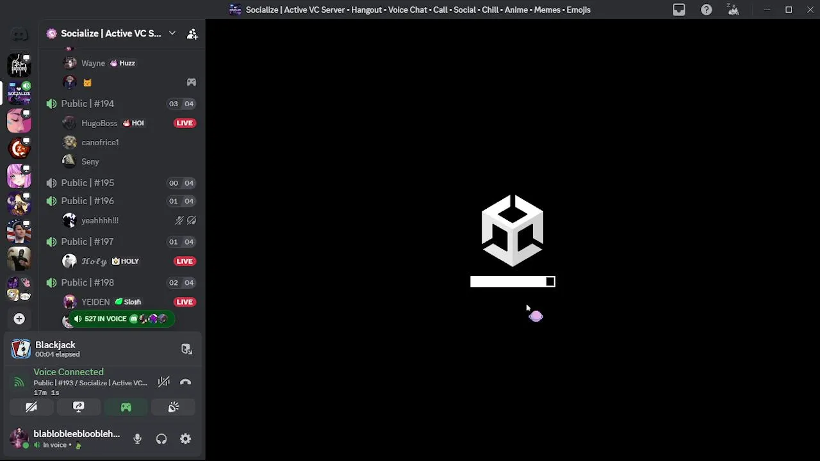Click the game controller icon beside cat-emoji user
The image size is (820, 461).
coord(191,83)
